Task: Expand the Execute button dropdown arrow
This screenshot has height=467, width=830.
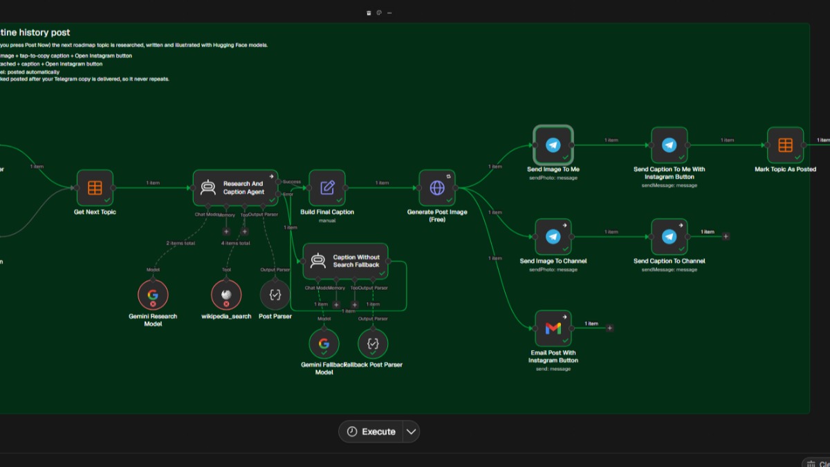Action: coord(411,431)
